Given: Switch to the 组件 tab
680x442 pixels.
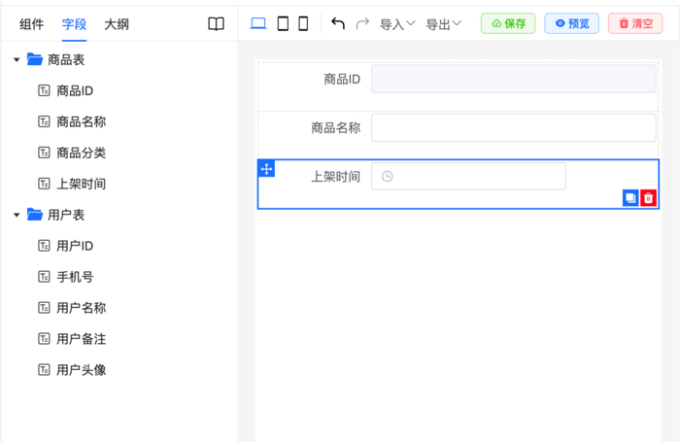Looking at the screenshot, I should (x=32, y=24).
